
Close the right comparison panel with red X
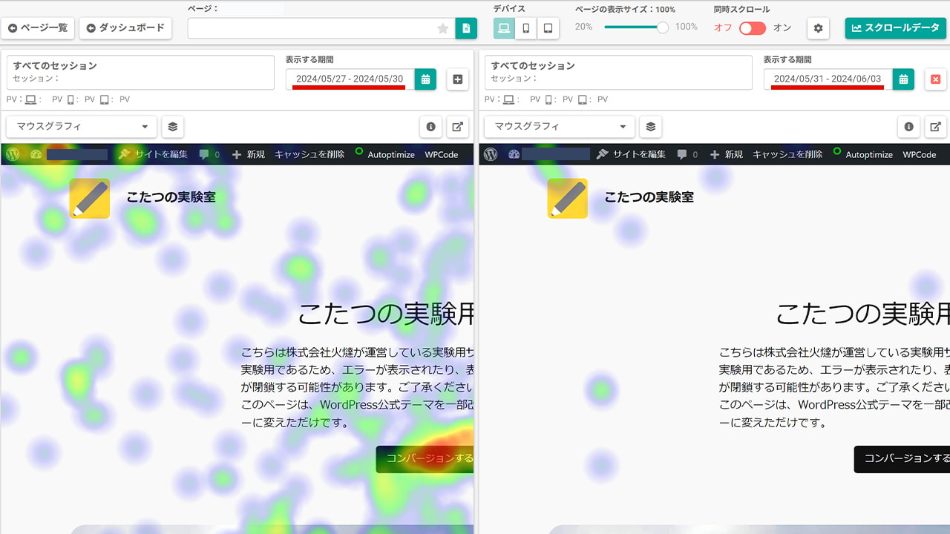[936, 79]
